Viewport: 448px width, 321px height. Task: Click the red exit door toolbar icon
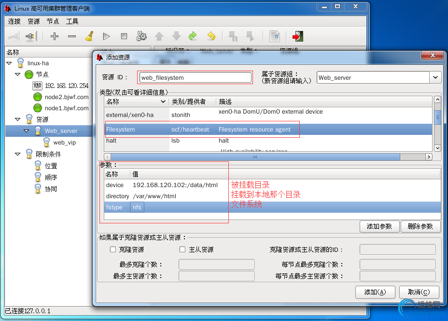tap(298, 36)
